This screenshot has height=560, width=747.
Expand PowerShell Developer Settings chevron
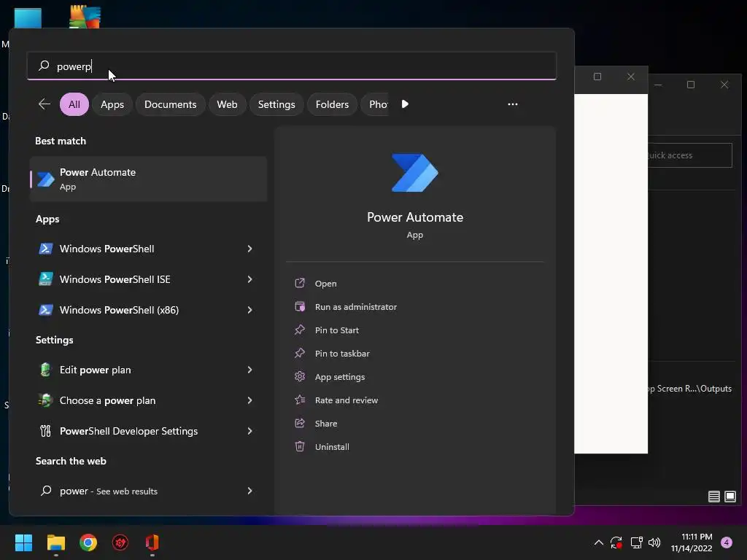249,431
